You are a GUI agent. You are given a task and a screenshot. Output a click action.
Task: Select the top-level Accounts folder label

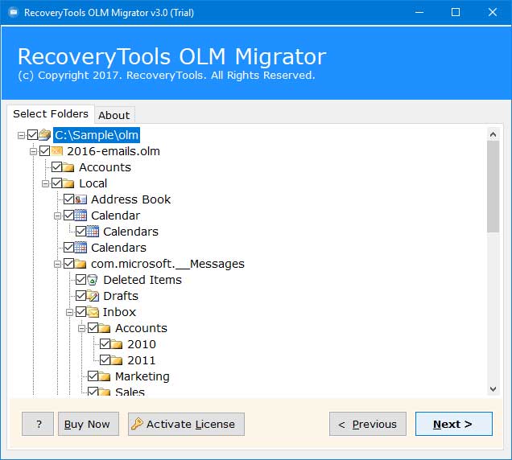(105, 167)
